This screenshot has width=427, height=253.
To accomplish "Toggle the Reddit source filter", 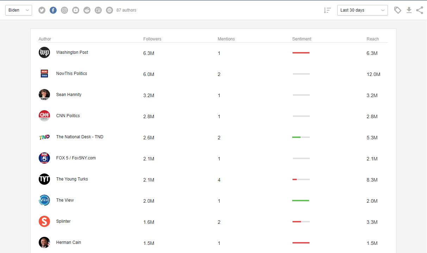I will (x=87, y=10).
